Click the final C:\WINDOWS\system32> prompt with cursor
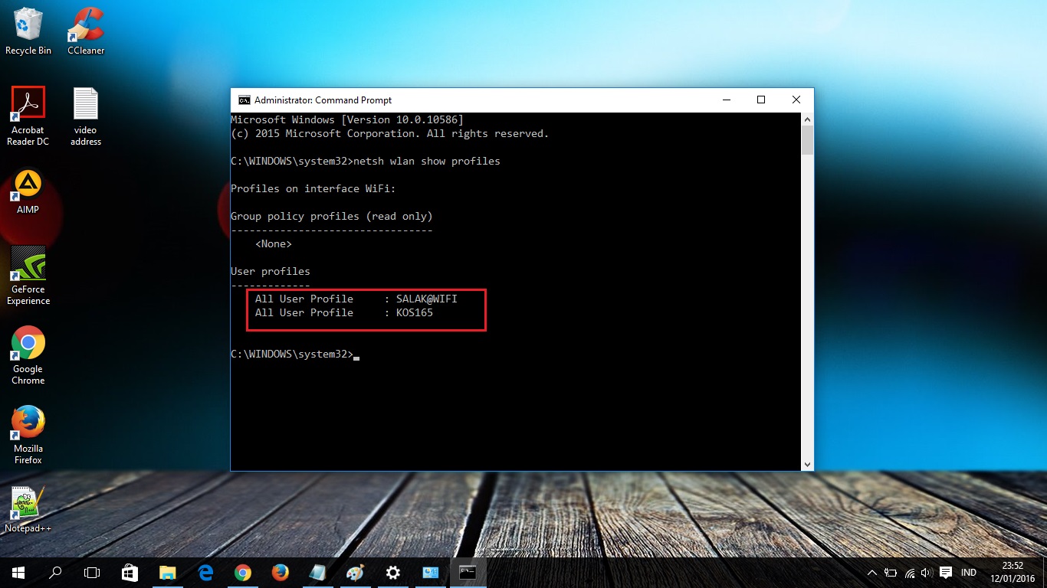The width and height of the screenshot is (1047, 588). coord(295,354)
